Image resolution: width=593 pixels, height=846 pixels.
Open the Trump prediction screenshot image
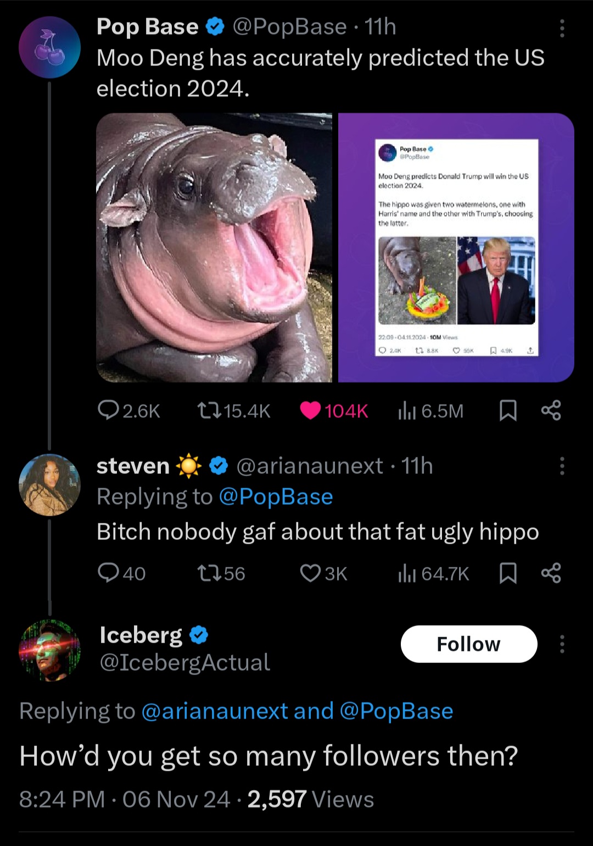pyautogui.click(x=456, y=247)
